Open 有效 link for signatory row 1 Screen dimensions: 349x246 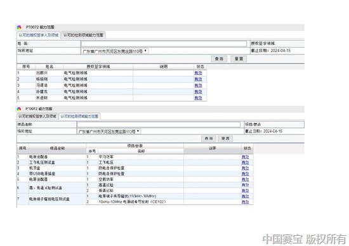click(198, 73)
